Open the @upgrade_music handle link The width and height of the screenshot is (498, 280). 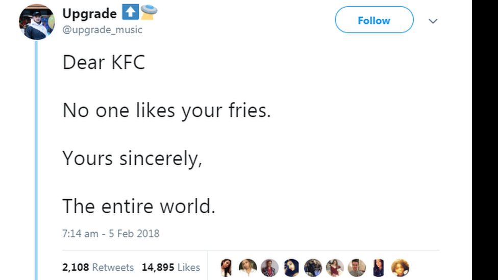click(x=102, y=30)
